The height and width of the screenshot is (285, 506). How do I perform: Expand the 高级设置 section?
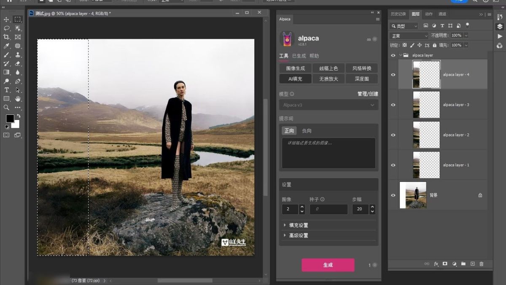(x=298, y=236)
